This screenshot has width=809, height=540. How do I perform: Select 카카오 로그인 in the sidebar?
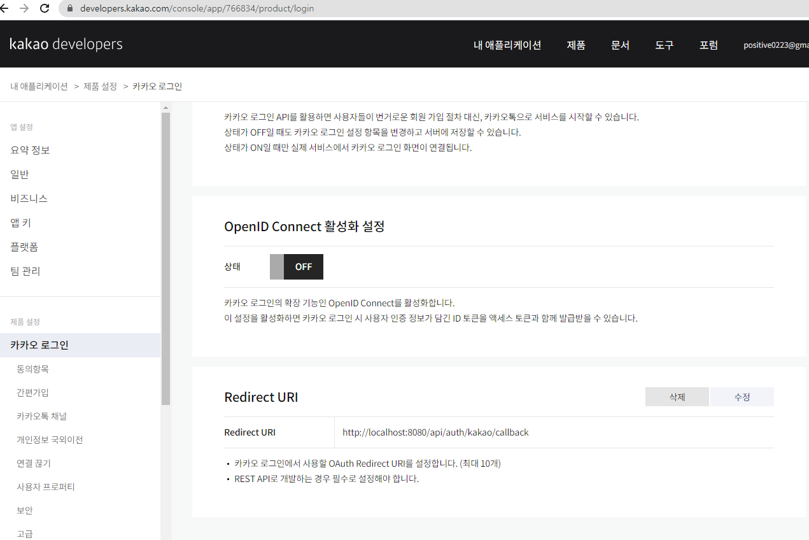pyautogui.click(x=80, y=345)
